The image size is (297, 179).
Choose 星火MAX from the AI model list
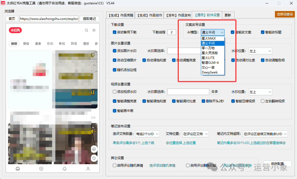click(213, 38)
